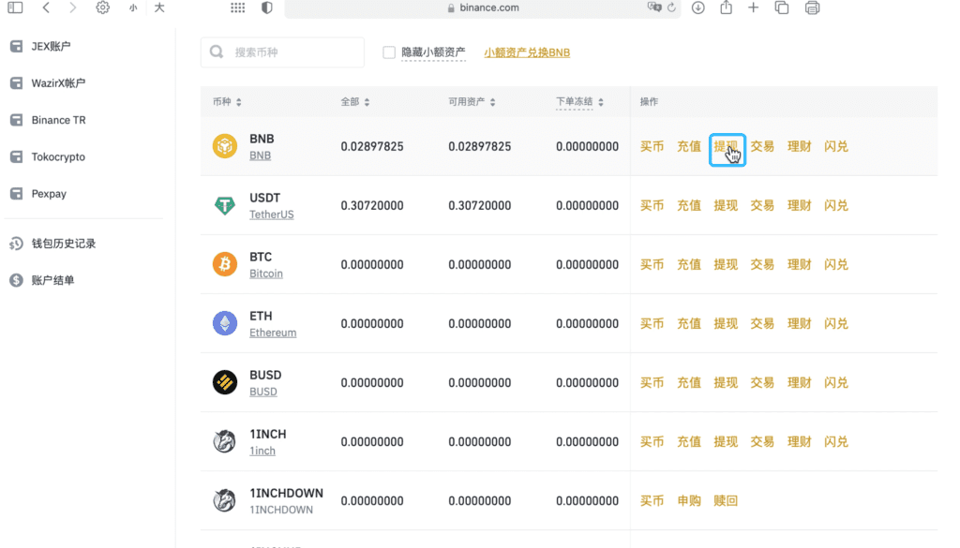Open a new tab with plus icon
The width and height of the screenshot is (960, 548).
point(753,7)
